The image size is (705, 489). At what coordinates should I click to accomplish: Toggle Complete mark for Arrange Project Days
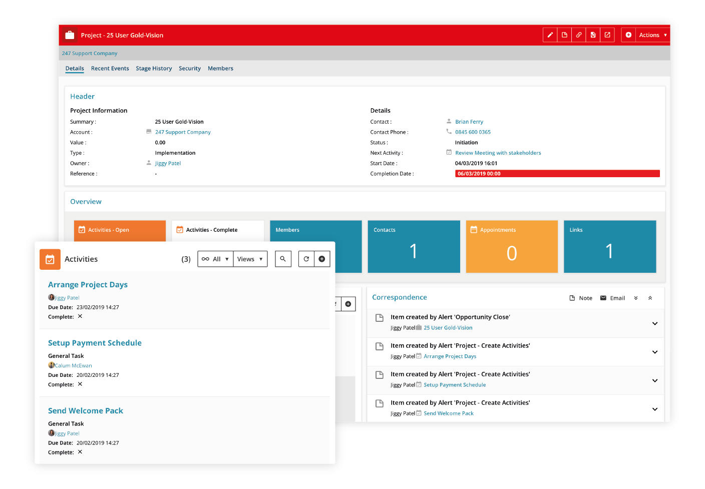(80, 316)
